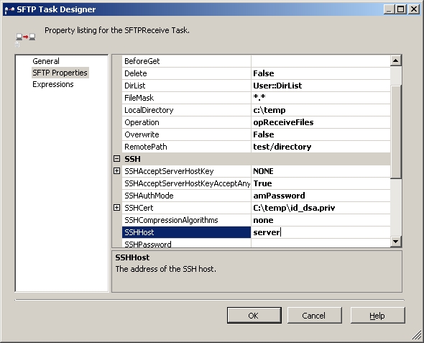
Task: Click the FileMask value *.*
Action: click(x=321, y=98)
